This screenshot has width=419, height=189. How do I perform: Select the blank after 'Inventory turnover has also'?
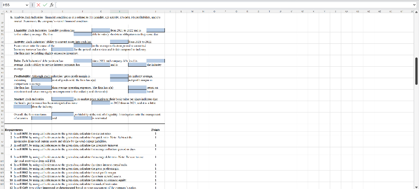63,49
